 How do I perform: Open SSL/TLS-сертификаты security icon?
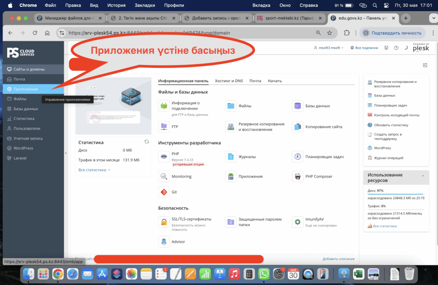tap(164, 222)
